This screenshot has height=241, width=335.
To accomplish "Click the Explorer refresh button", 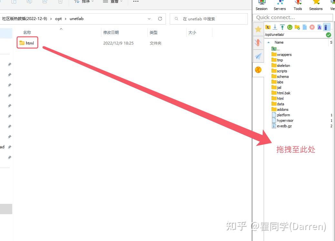I will pos(160,19).
